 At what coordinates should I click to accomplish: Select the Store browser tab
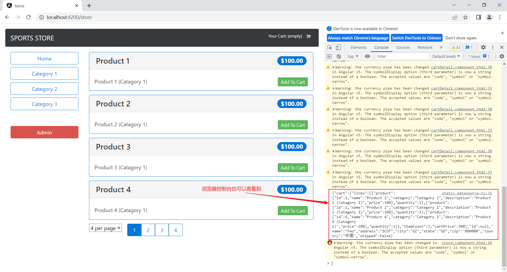[x=42, y=6]
